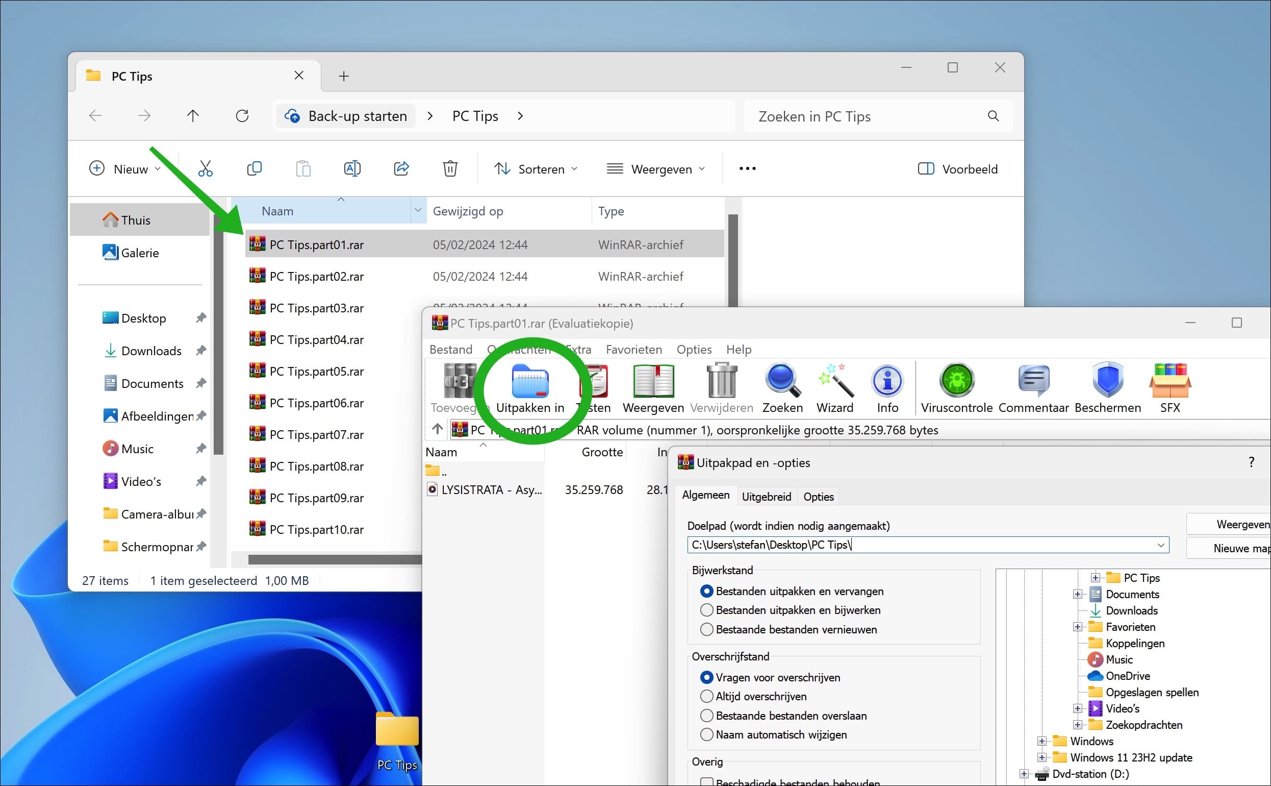Open the Opties menu in WinRAR

pos(694,349)
